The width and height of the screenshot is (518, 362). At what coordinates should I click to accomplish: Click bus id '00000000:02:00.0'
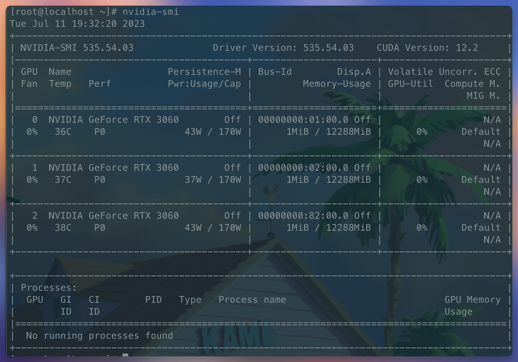[303, 168]
